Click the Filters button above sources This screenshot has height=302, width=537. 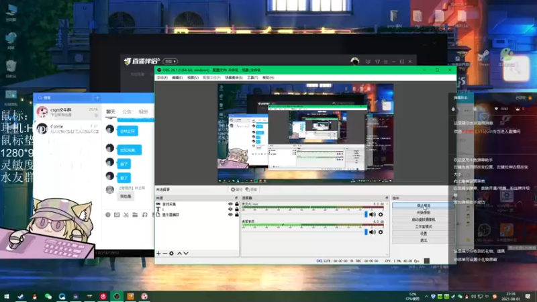pyautogui.click(x=251, y=189)
